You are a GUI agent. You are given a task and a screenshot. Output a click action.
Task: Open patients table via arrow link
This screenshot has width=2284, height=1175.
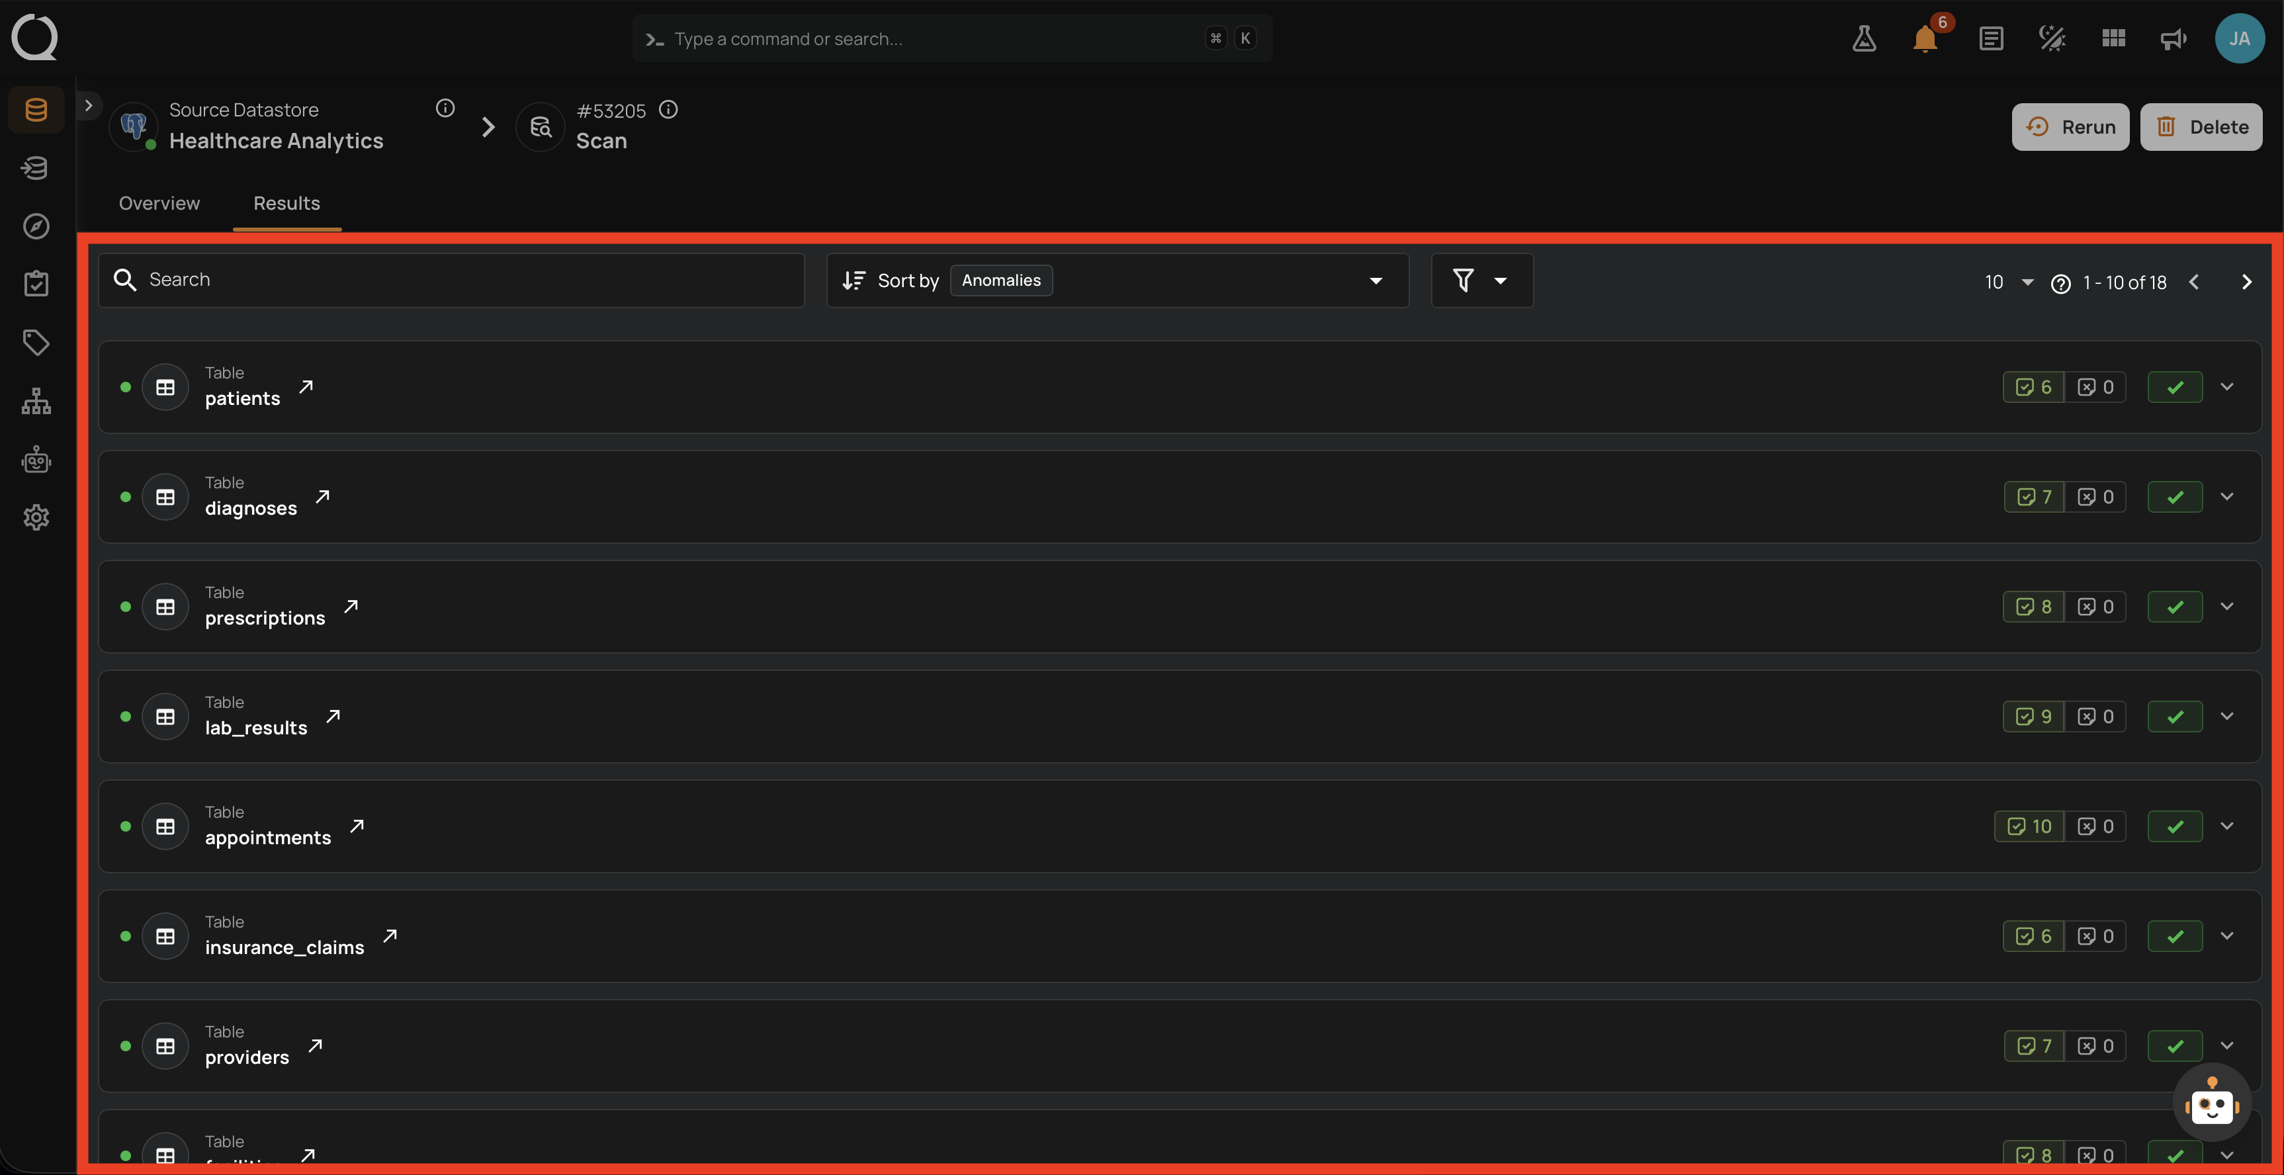click(306, 386)
